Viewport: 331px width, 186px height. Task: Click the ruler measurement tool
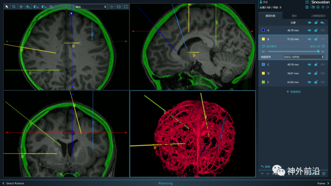pyautogui.click(x=51, y=7)
